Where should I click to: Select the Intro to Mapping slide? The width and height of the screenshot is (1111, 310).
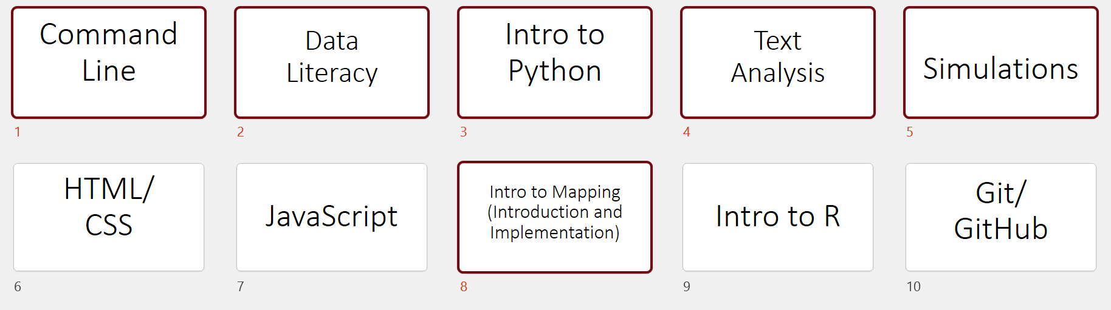click(x=555, y=217)
